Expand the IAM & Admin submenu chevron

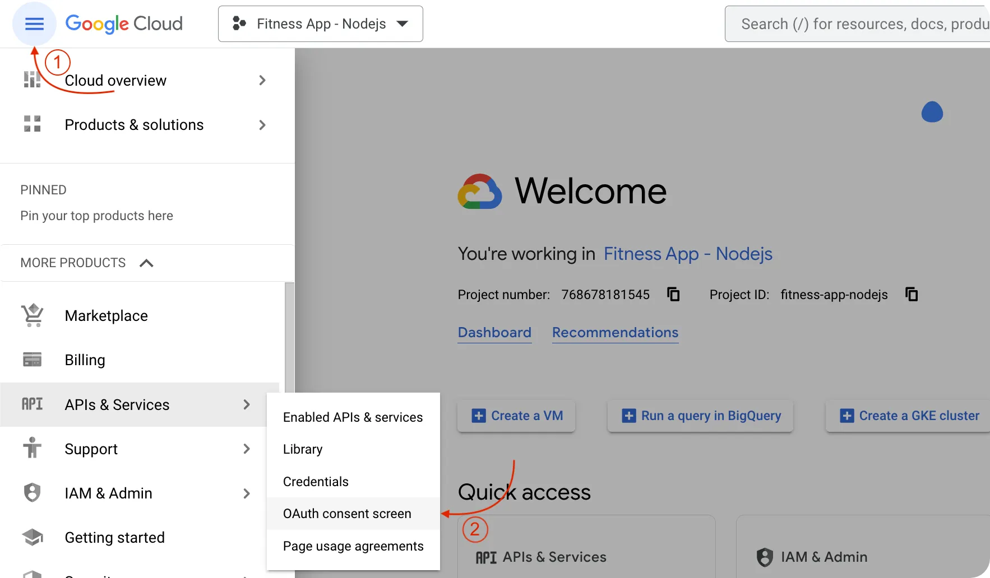click(x=247, y=493)
